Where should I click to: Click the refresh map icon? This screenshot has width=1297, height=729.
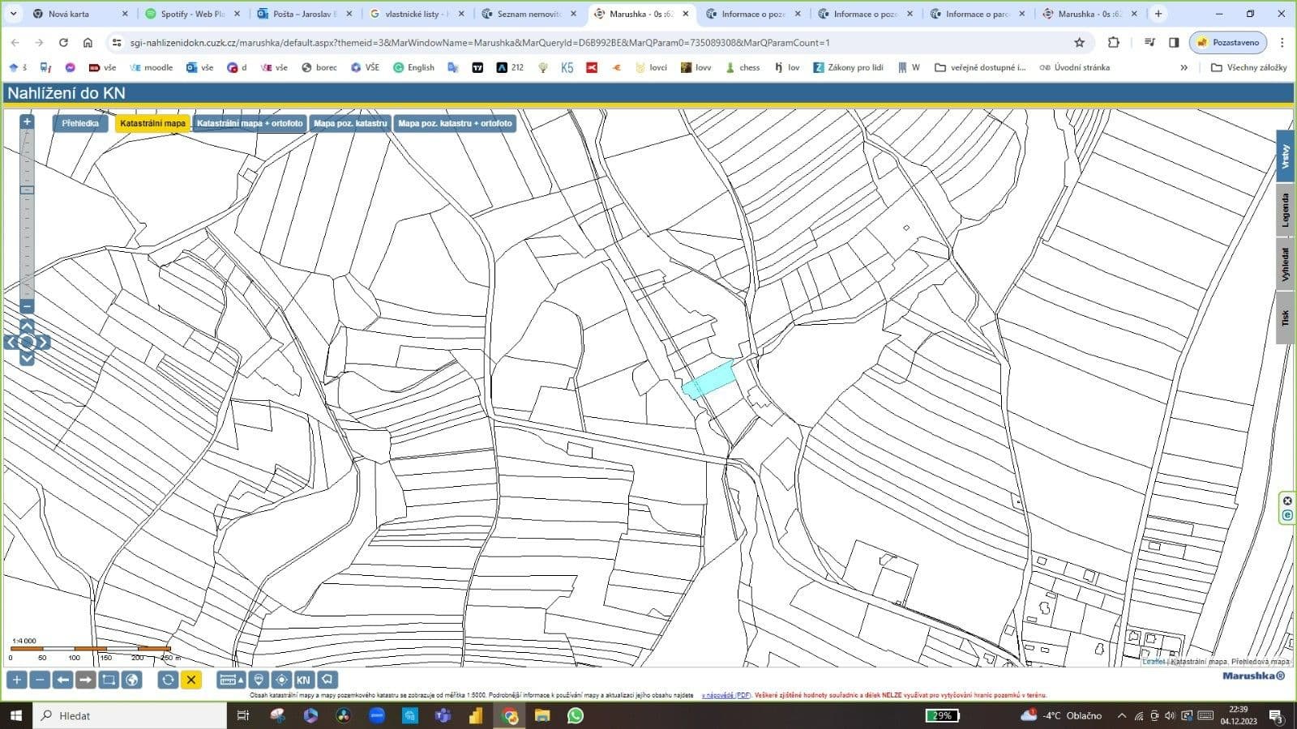[x=168, y=680]
